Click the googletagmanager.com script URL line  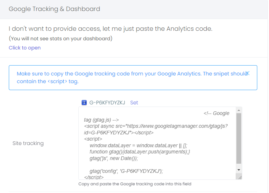156,126
